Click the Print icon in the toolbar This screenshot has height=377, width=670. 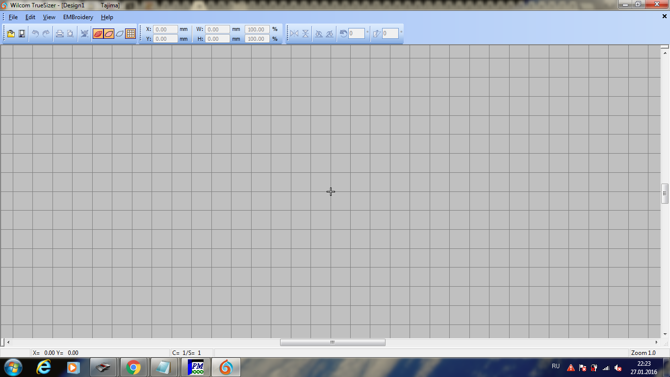tap(59, 34)
